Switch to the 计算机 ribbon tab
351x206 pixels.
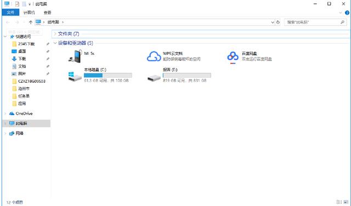29,13
